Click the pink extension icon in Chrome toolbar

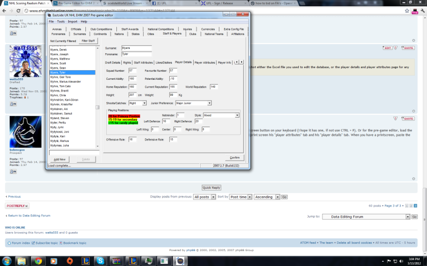415,11
